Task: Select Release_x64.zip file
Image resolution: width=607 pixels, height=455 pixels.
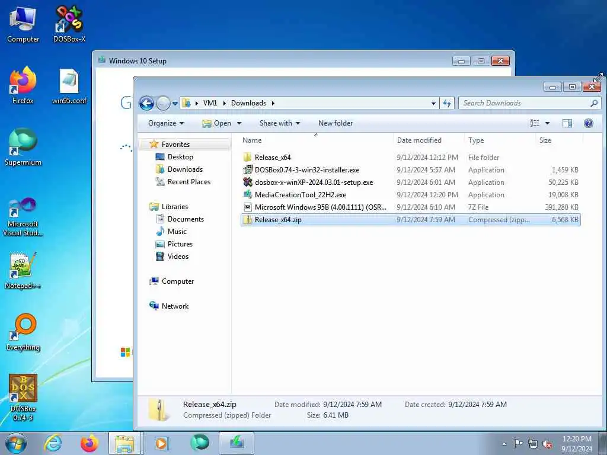Action: 410,219
